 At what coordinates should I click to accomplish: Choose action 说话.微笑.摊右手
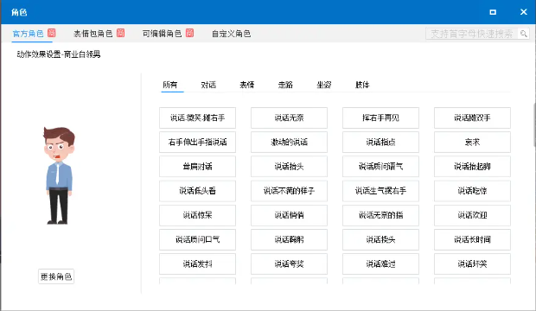point(198,117)
